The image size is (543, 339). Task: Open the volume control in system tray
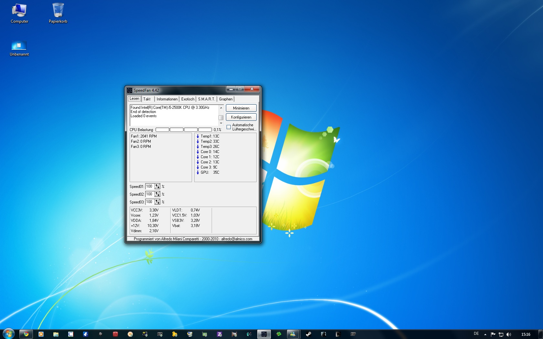click(509, 334)
